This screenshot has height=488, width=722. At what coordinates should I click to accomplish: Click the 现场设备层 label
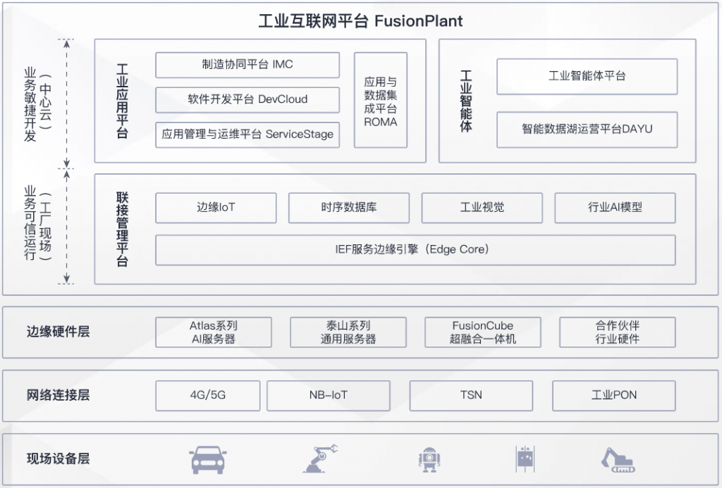tap(58, 458)
